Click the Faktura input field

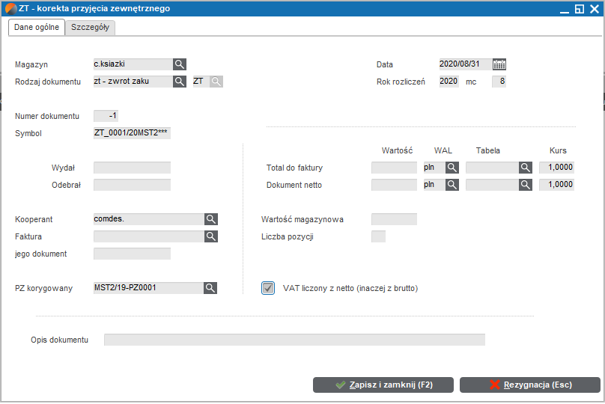click(x=149, y=236)
